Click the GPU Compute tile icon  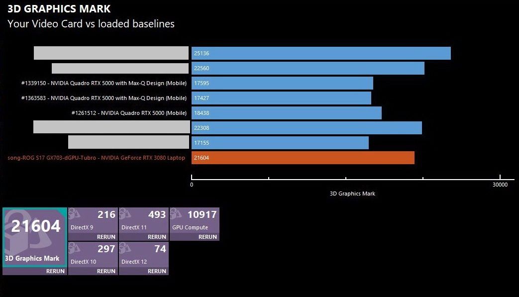176,213
